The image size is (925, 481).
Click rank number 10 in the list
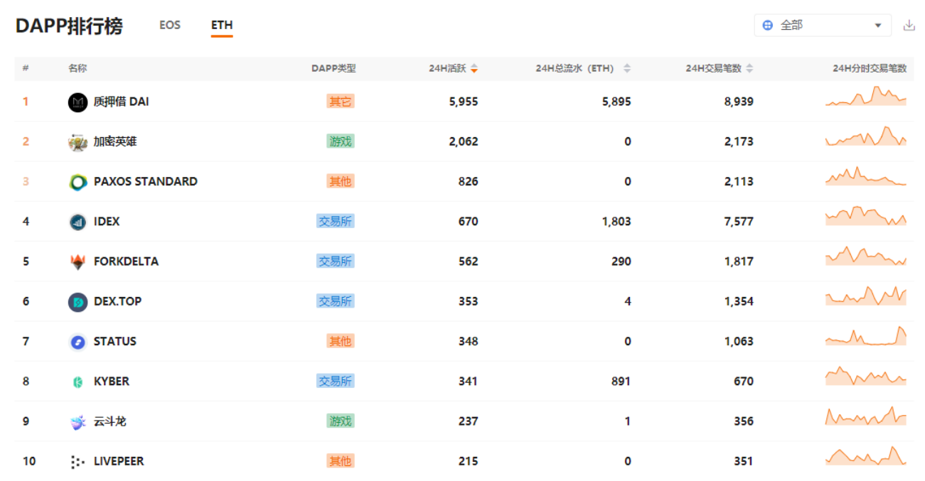point(28,461)
